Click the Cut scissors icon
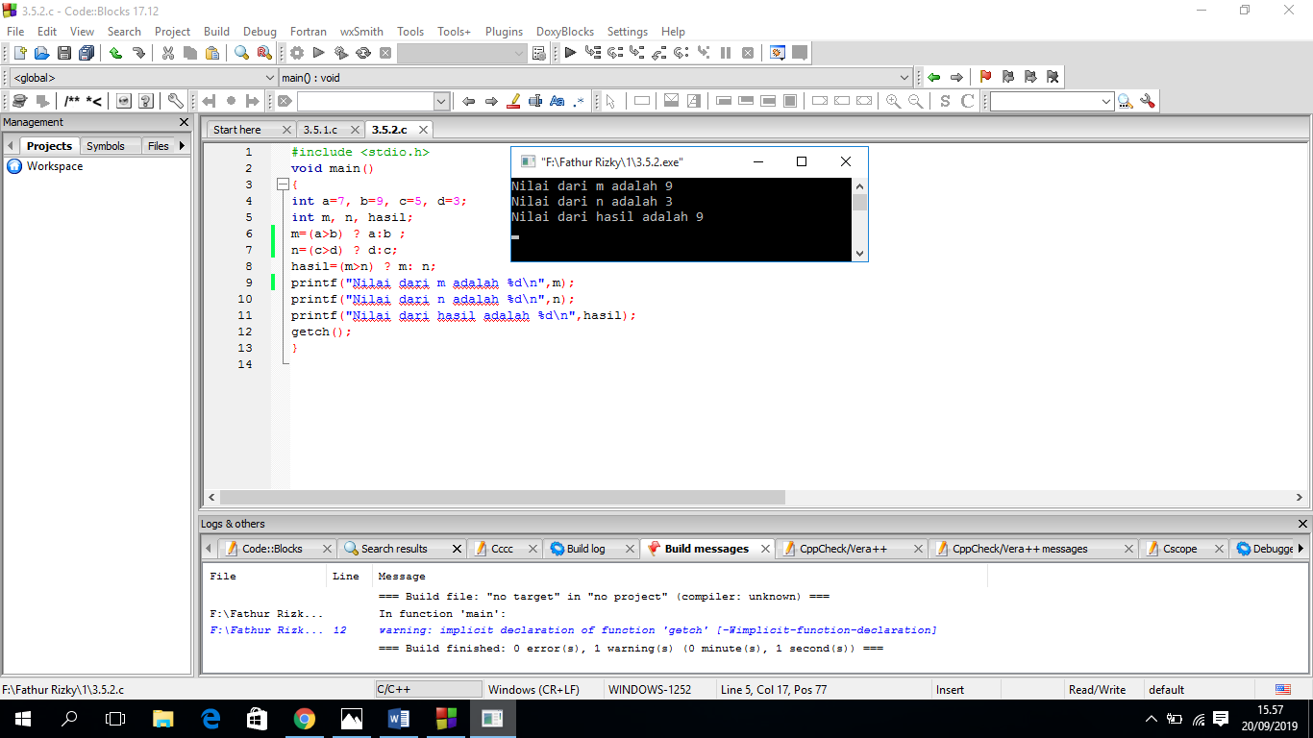Screen dimensions: 1313x738 (167, 53)
